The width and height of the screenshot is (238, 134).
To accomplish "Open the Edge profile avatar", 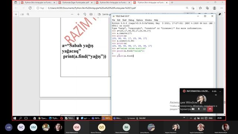I will click(215, 8).
